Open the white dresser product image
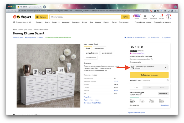Screen dimensions: 184x123 pos(48,76)
